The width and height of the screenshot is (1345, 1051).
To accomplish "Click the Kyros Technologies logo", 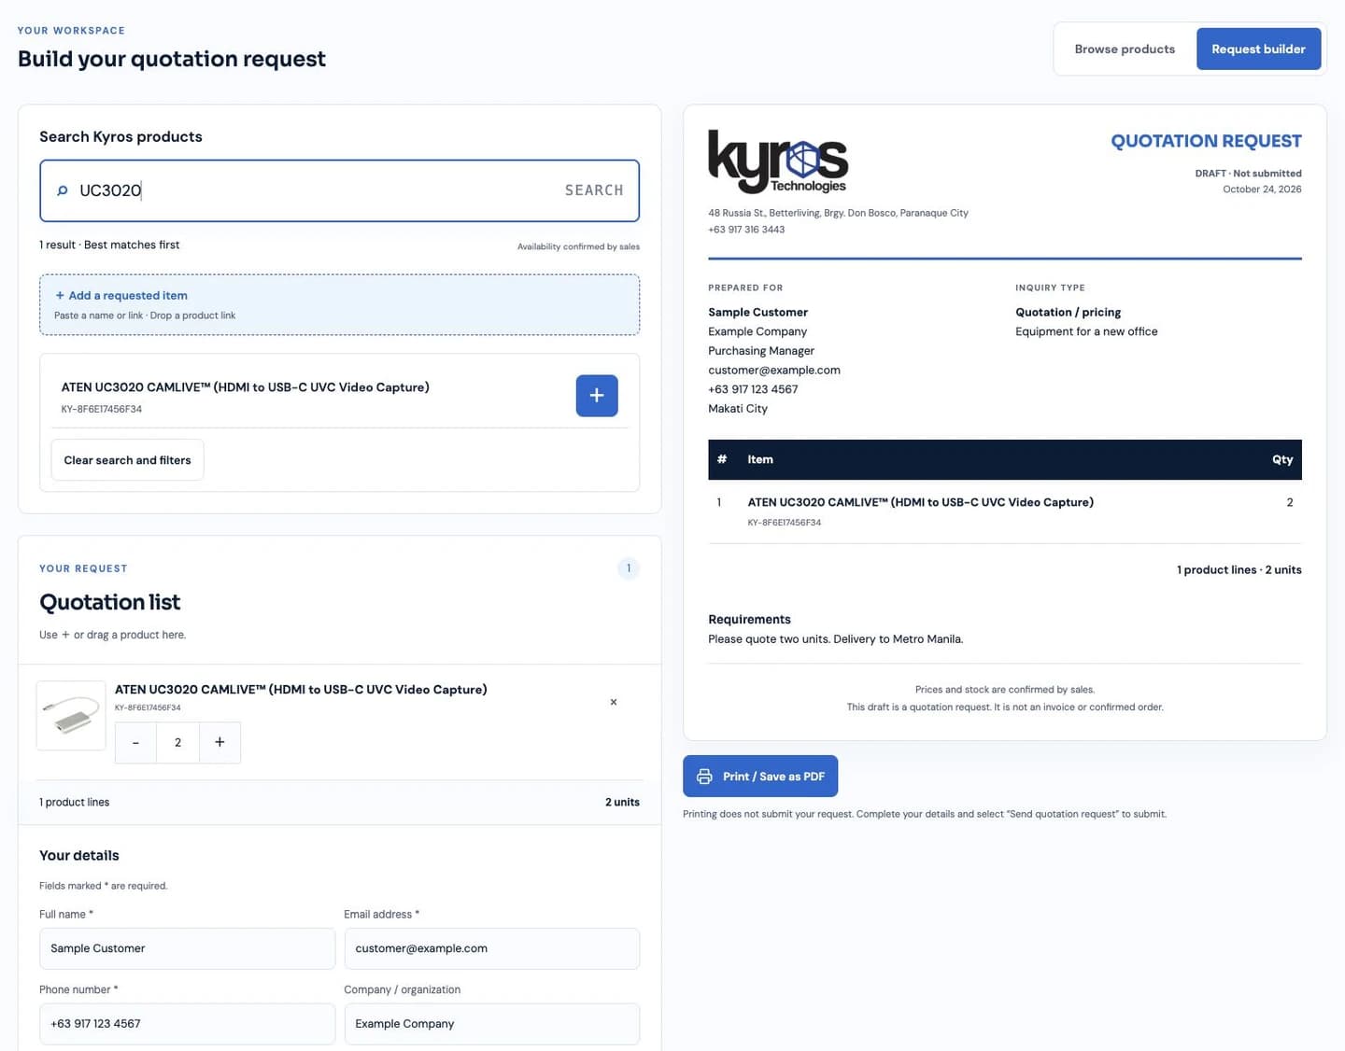I will [x=778, y=161].
